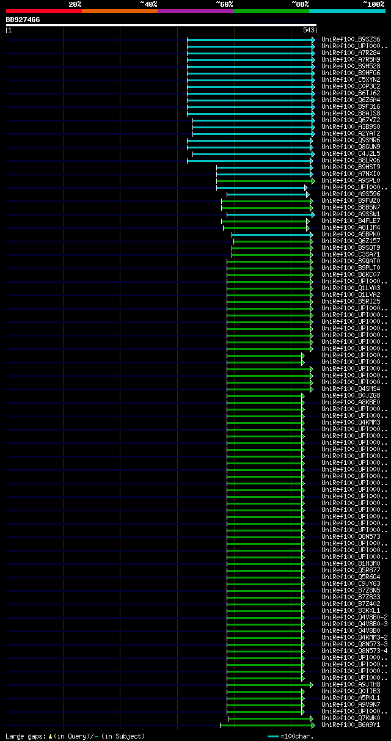Click the purple ~60% identity legend segment
The image size is (391, 741).
pyautogui.click(x=195, y=11)
